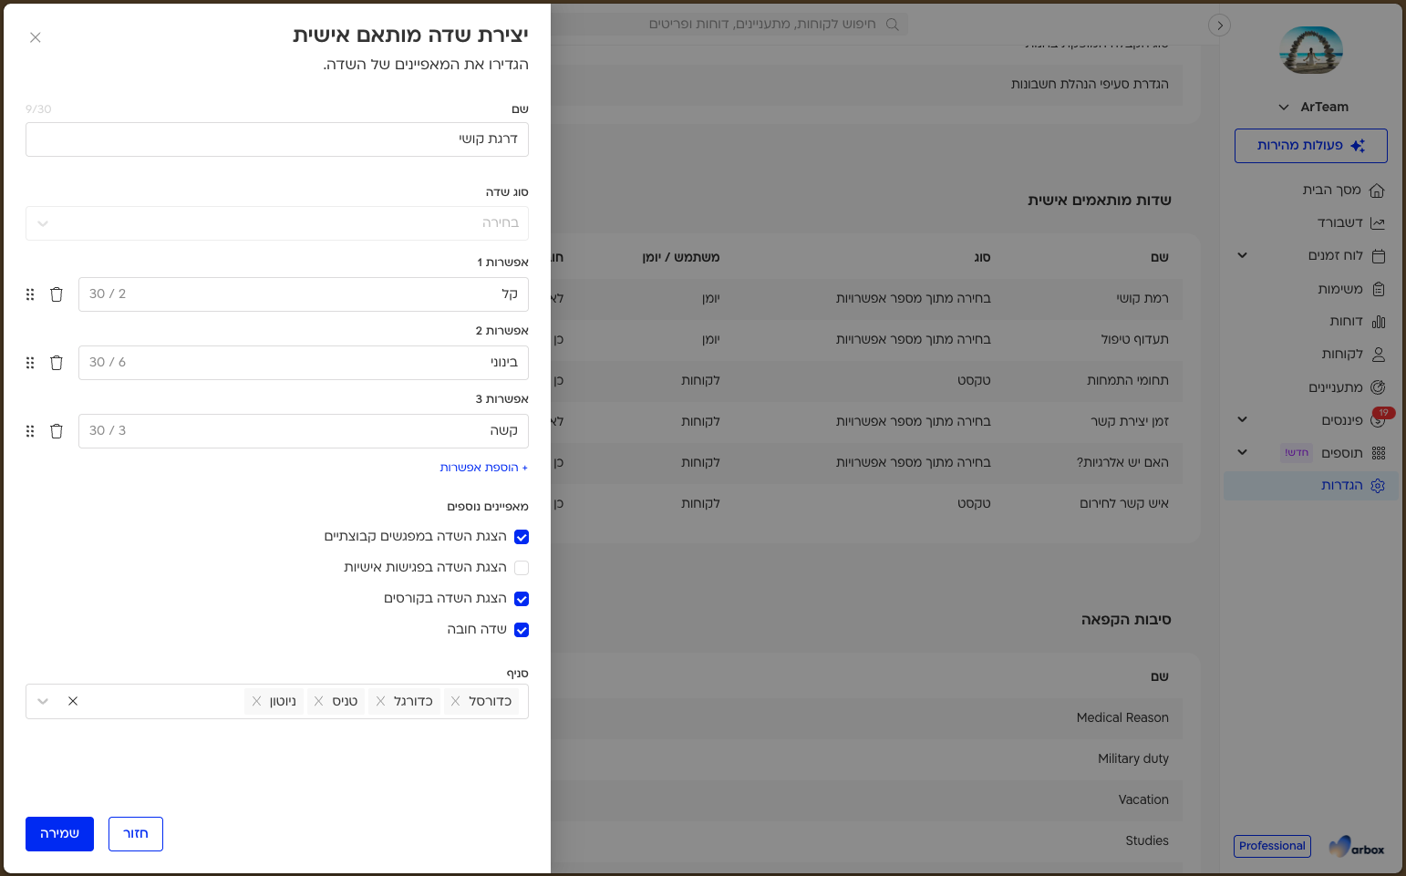Screen dimensions: 1406x876
Task: Click the drag handle for option 2
Action: 30,363
